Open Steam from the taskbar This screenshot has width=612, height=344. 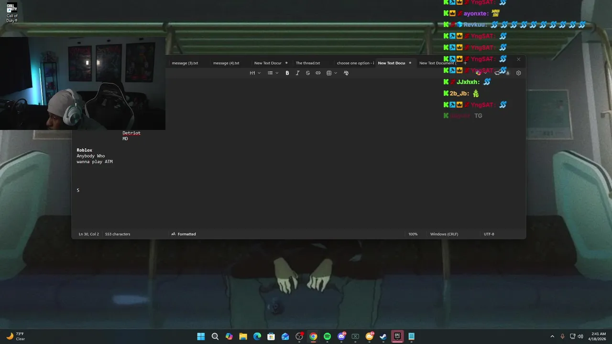pyautogui.click(x=383, y=336)
